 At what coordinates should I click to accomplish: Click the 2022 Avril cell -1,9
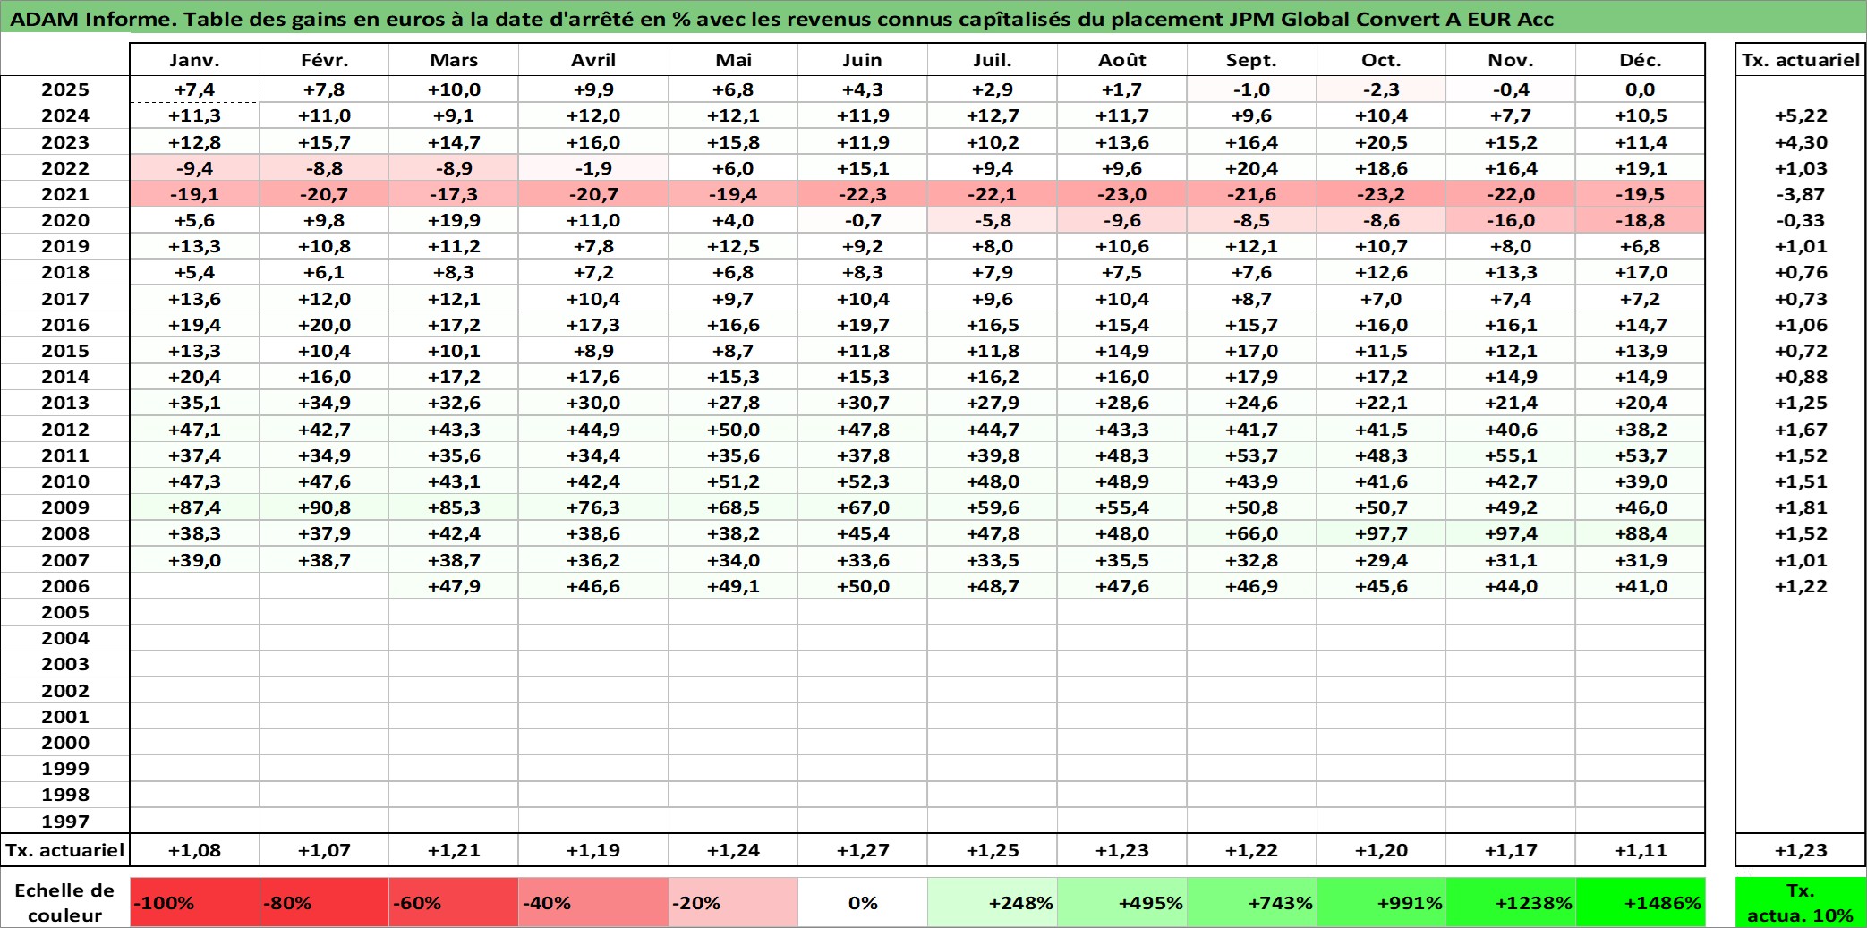point(593,168)
